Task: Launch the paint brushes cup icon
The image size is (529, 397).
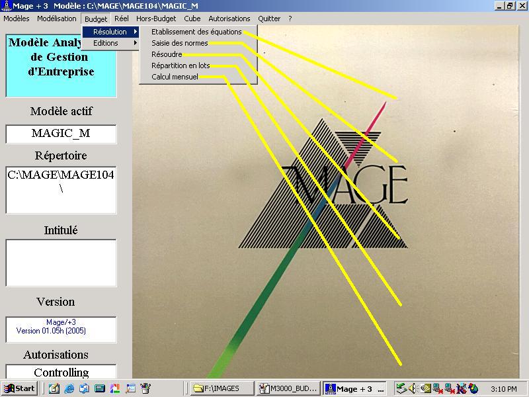Action: tap(145, 388)
